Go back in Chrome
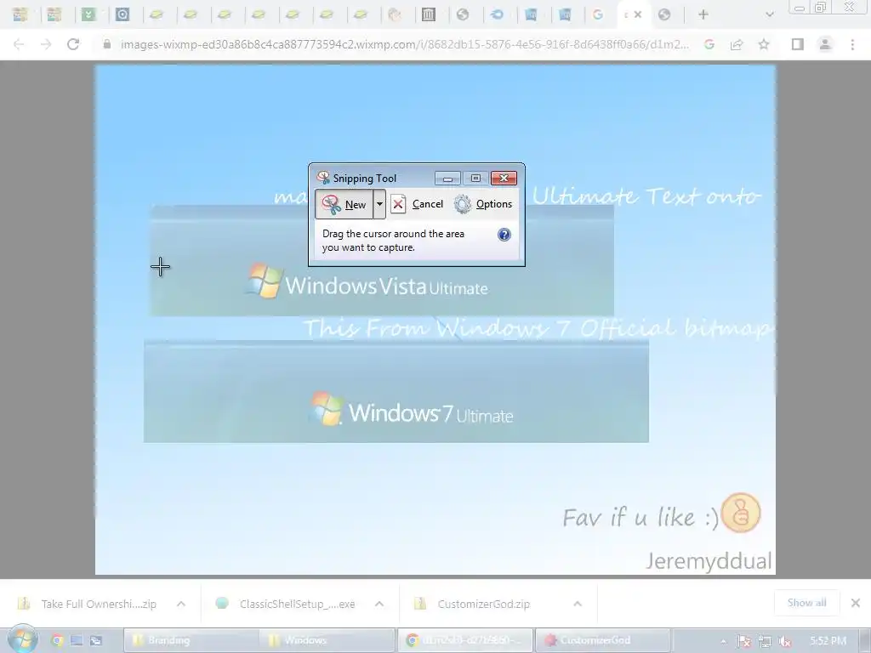The width and height of the screenshot is (871, 653). pos(19,44)
